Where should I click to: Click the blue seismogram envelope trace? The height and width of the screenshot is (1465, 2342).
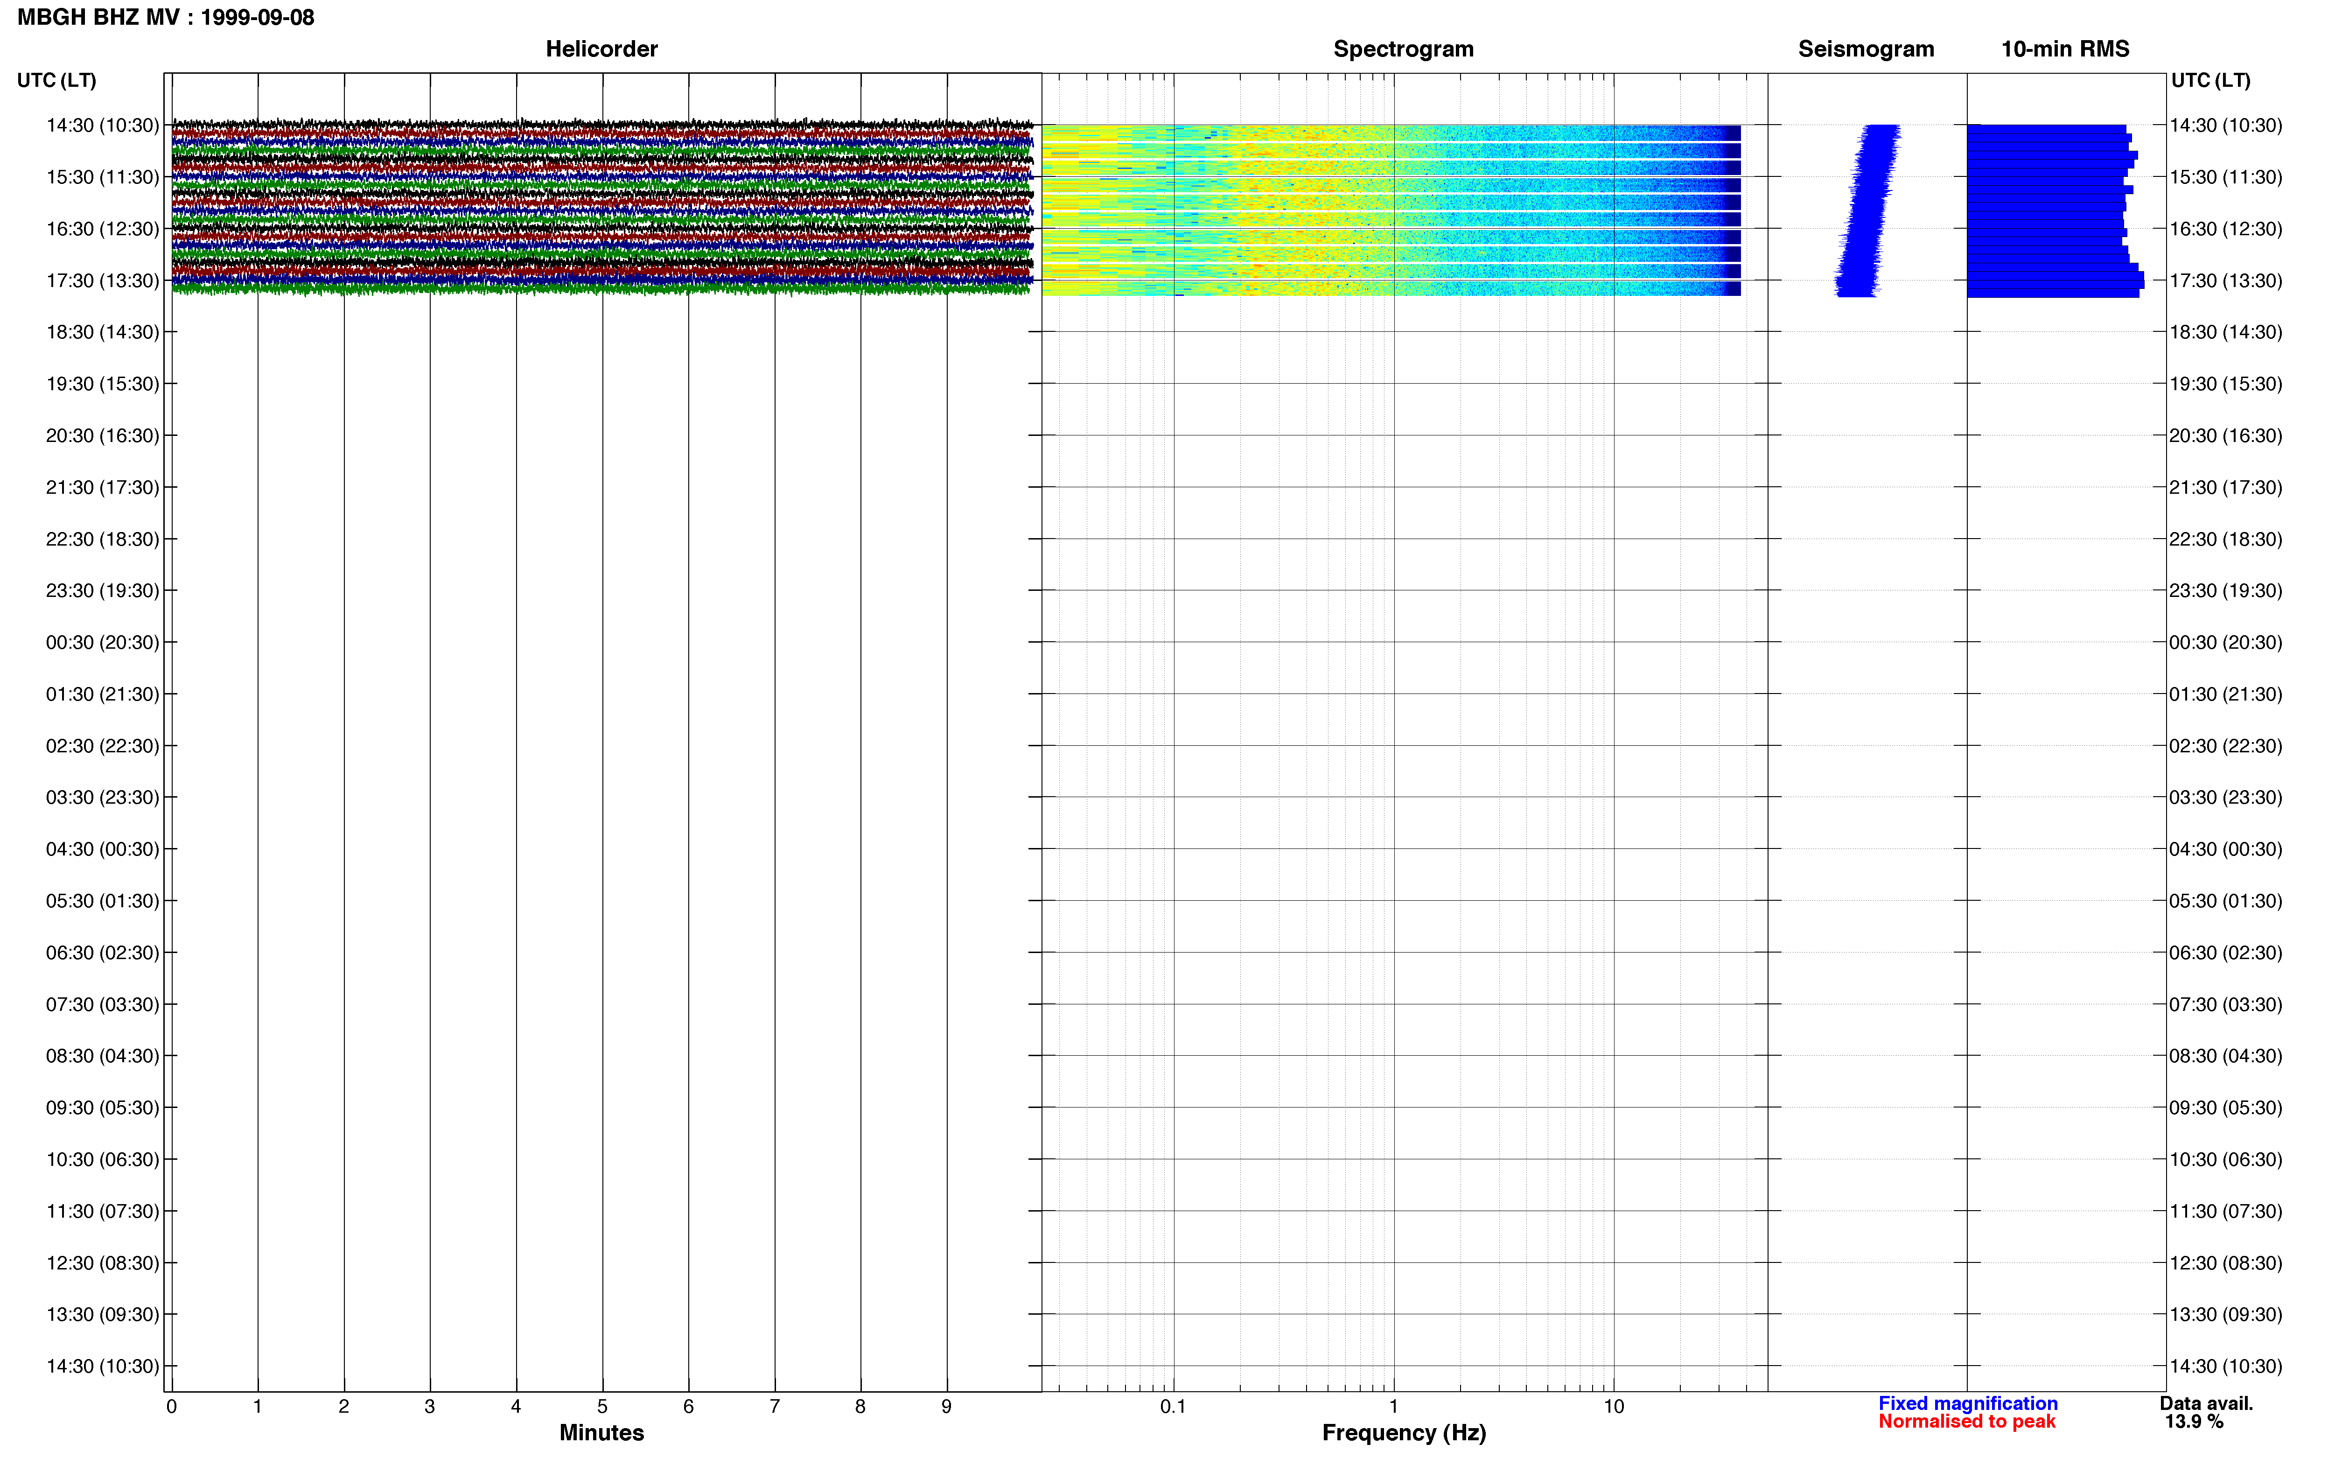(x=1868, y=210)
